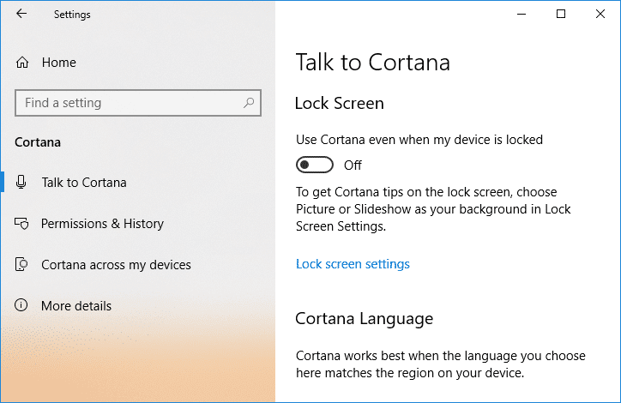This screenshot has height=403, width=621.
Task: Click the Cortana across my devices icon
Action: 21,264
